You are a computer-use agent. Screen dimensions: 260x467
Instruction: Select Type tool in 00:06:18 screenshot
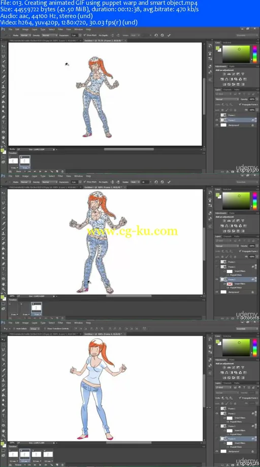click(x=3, y=269)
